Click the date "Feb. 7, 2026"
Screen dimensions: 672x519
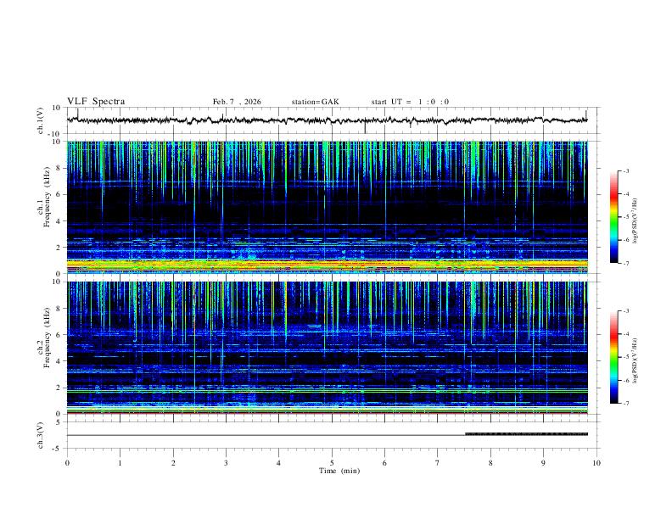237,102
